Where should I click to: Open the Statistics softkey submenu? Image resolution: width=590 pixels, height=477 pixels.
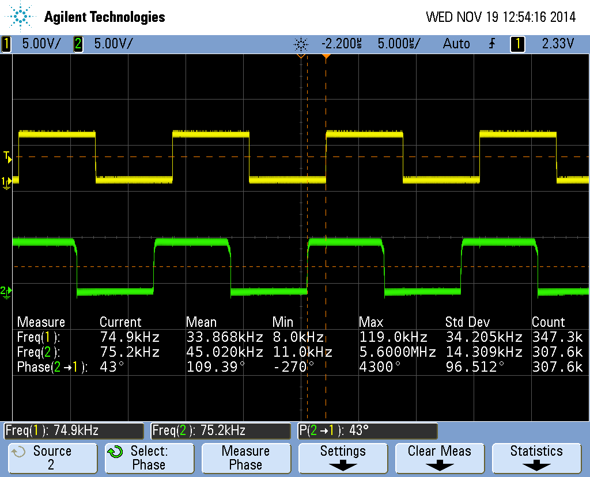click(x=536, y=458)
